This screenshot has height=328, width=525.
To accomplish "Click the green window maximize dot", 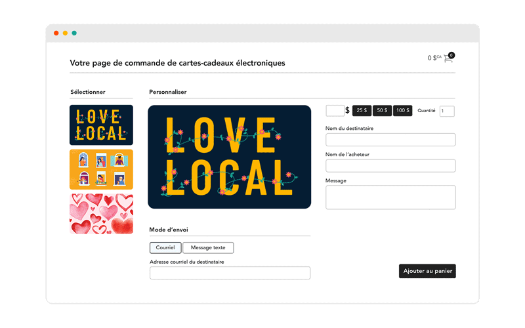I will 74,33.
